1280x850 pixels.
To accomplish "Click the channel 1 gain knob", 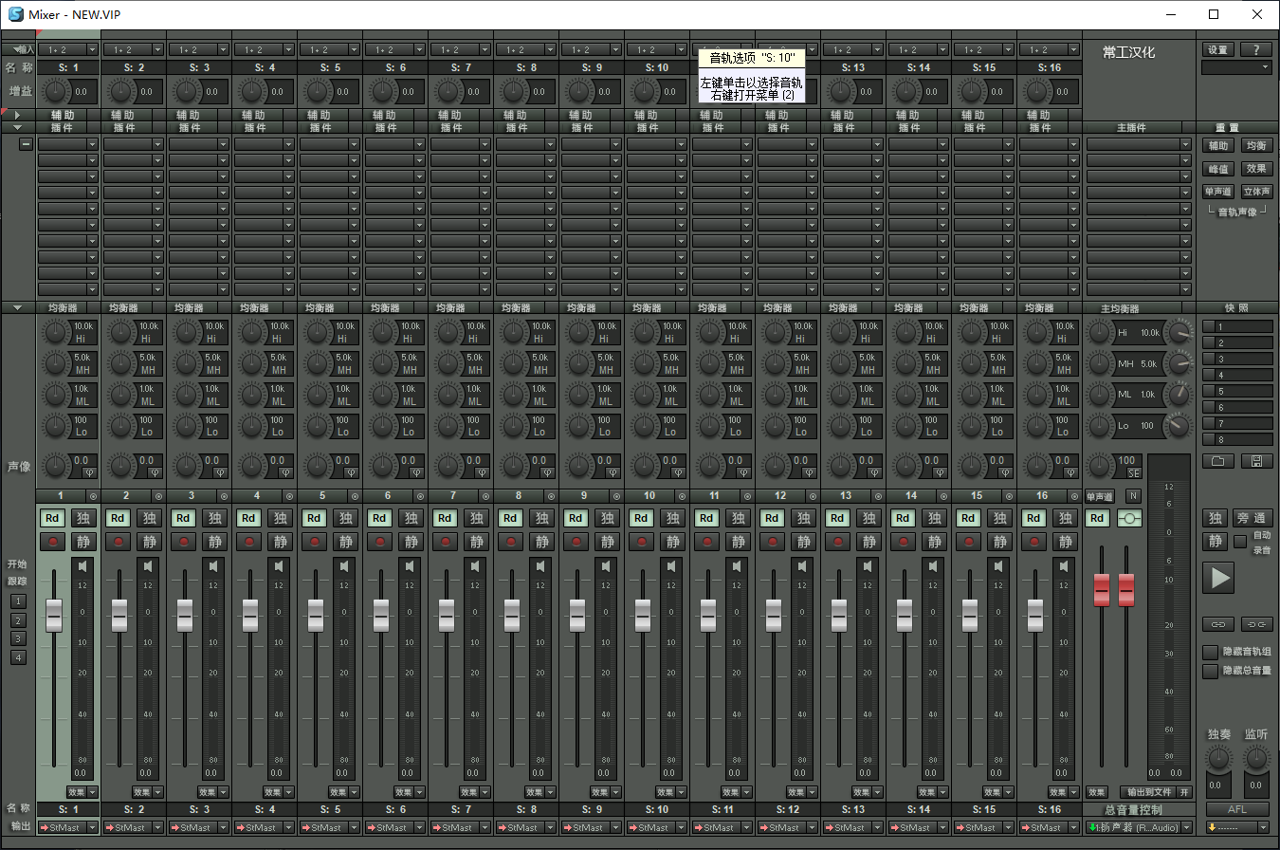I will [x=56, y=92].
